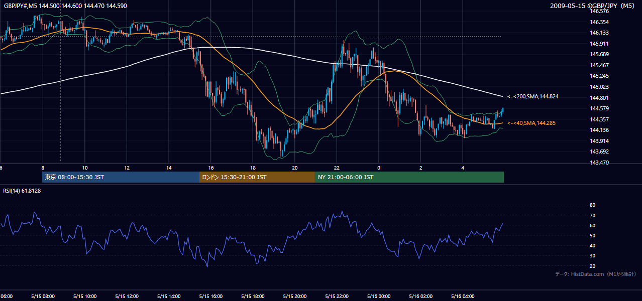Click hour tick 16 under price chart
This screenshot has width=642, height=301.
tap(211, 168)
